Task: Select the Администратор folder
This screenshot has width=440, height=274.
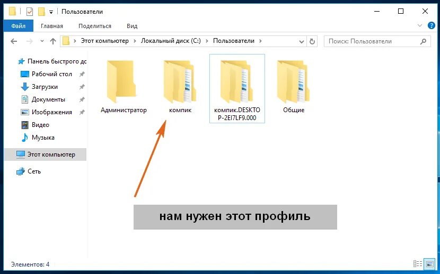Action: [x=124, y=87]
